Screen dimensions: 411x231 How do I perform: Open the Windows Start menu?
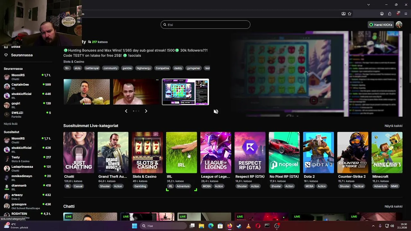click(x=135, y=226)
